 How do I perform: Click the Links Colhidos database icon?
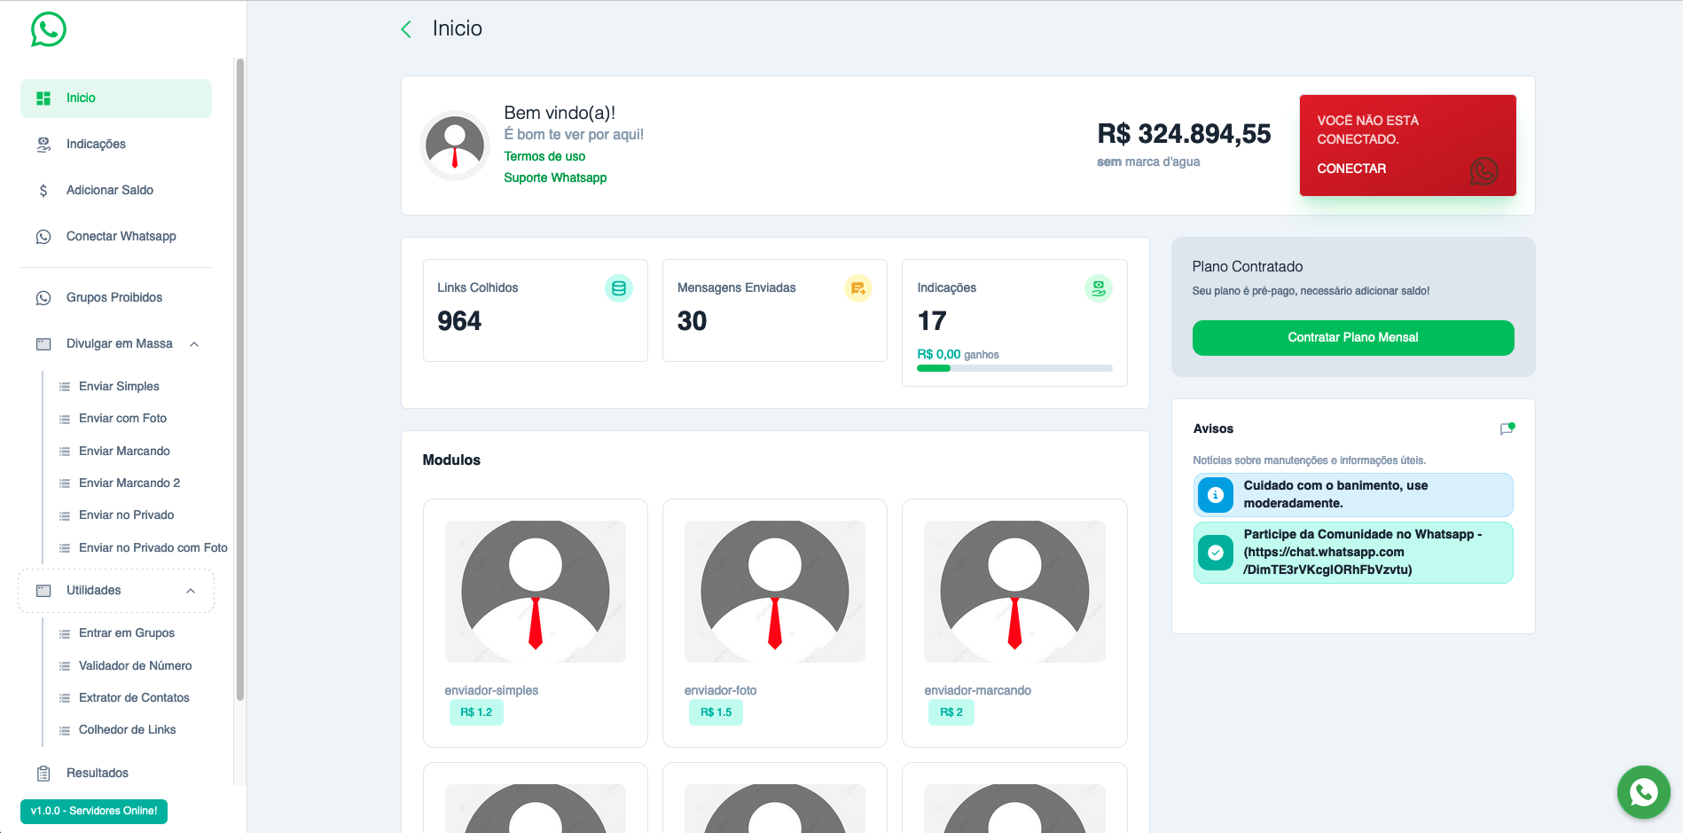click(x=618, y=288)
